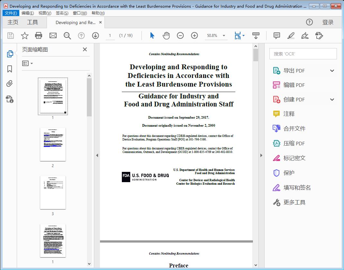Select the Hand tool in the toolbar
The height and width of the screenshot is (270, 344).
pyautogui.click(x=166, y=36)
